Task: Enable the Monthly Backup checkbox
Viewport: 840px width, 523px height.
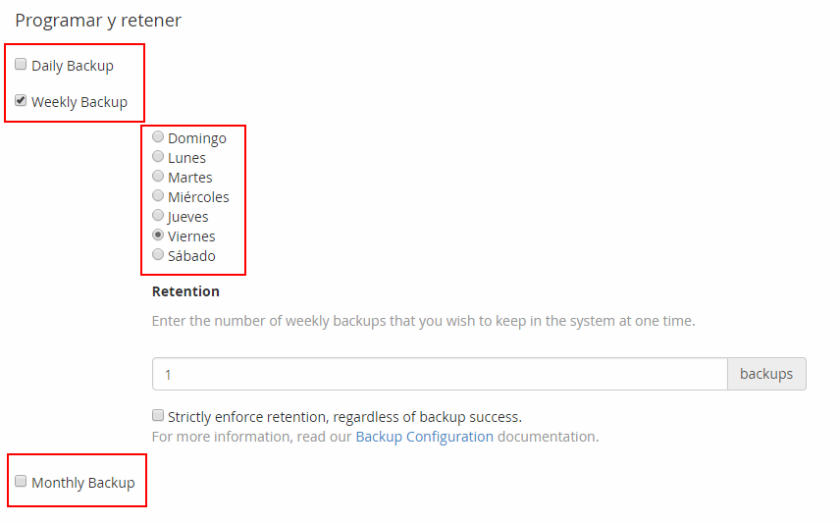Action: 21,481
